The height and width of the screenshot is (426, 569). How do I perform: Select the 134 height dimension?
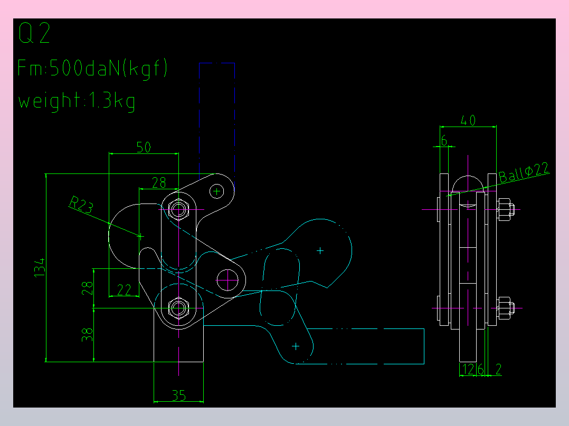[x=40, y=268]
